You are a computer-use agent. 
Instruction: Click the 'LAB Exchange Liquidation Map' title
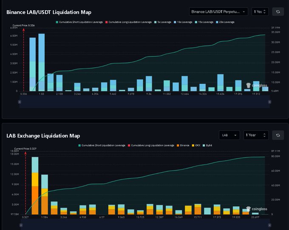[43, 136]
